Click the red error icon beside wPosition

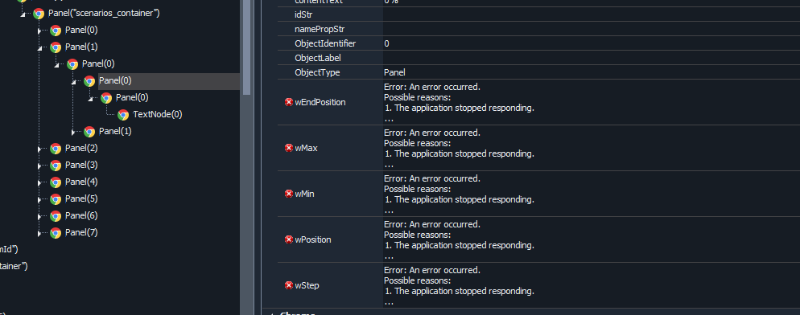289,239
